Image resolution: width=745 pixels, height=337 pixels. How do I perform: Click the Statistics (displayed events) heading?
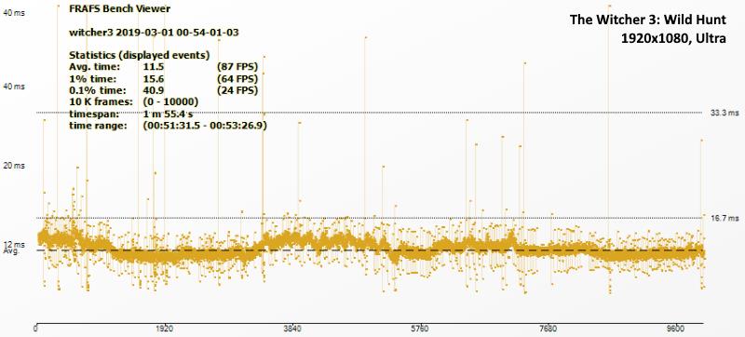140,55
